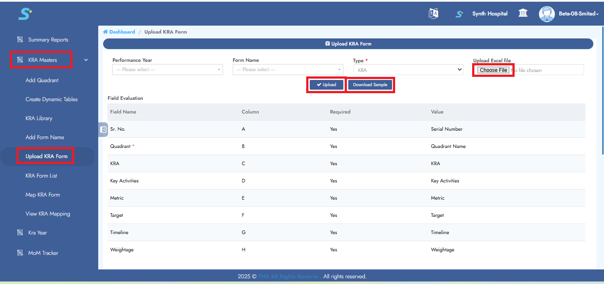
Task: Collapse the sidebar using the arrow toggle
Action: coord(102,129)
